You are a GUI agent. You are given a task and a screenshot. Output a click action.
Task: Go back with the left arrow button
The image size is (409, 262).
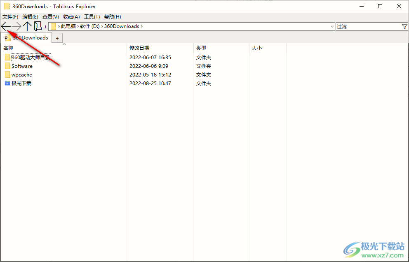(x=6, y=26)
